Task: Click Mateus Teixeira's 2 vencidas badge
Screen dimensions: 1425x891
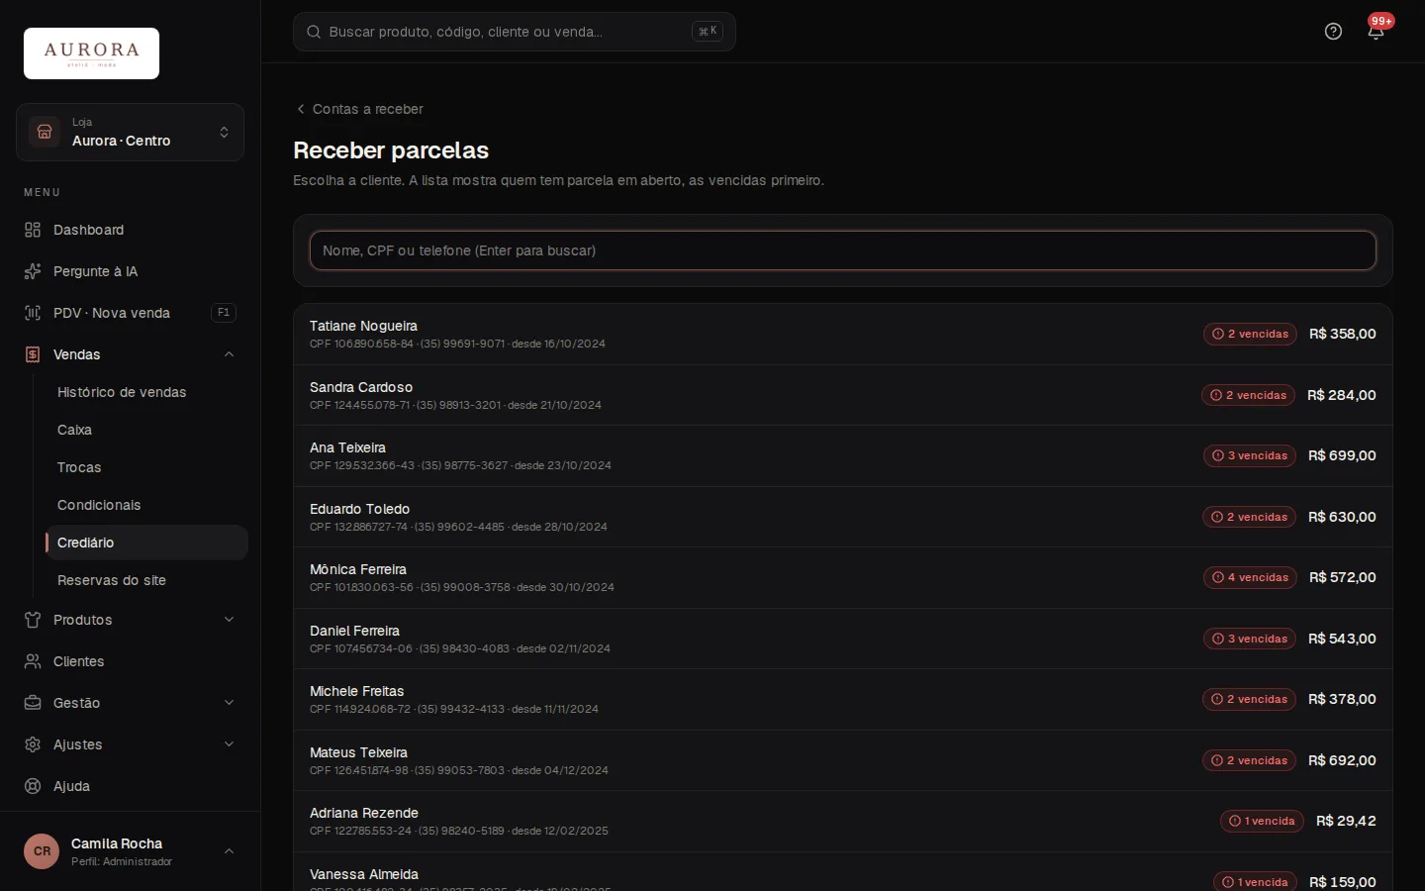Action: point(1249,761)
